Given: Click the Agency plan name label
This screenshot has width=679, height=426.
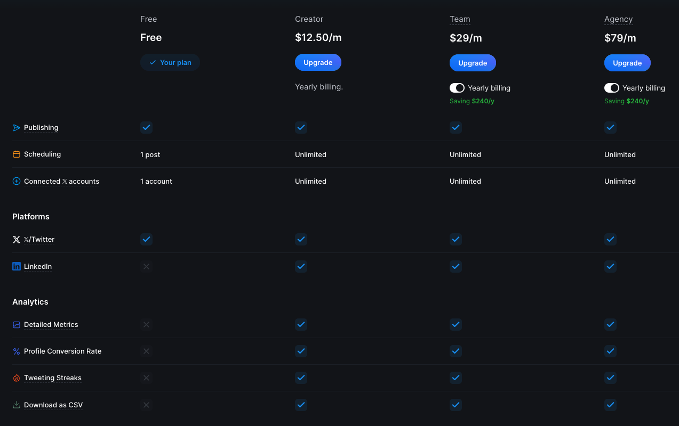Looking at the screenshot, I should click(618, 19).
